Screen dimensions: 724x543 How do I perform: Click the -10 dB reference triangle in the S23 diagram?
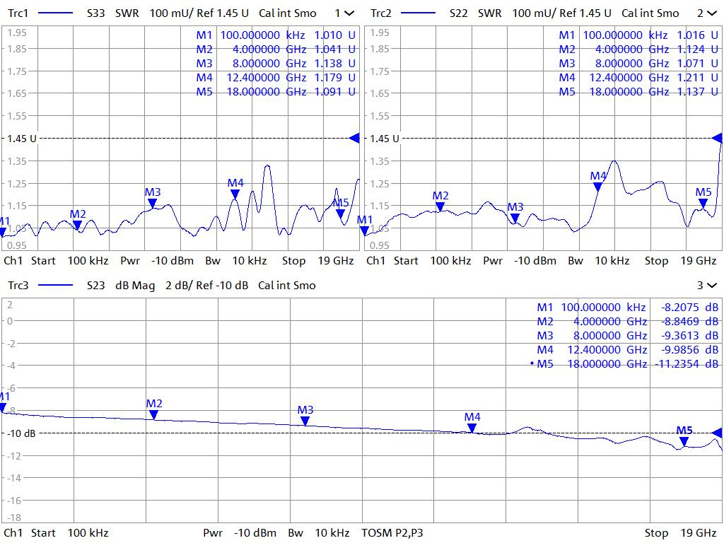click(x=718, y=433)
